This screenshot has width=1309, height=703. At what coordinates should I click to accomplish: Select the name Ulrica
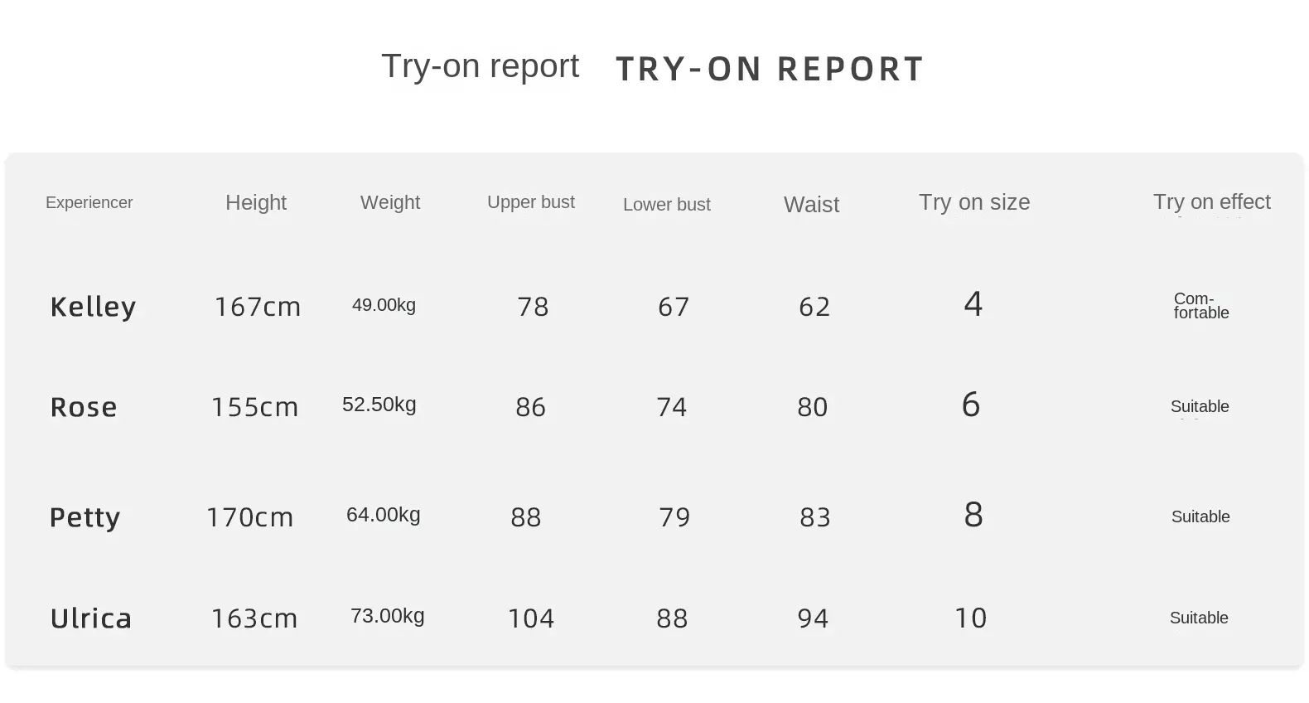coord(91,618)
